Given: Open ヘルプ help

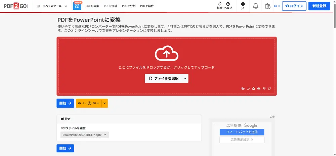Looking at the screenshot, I should 228,6.
